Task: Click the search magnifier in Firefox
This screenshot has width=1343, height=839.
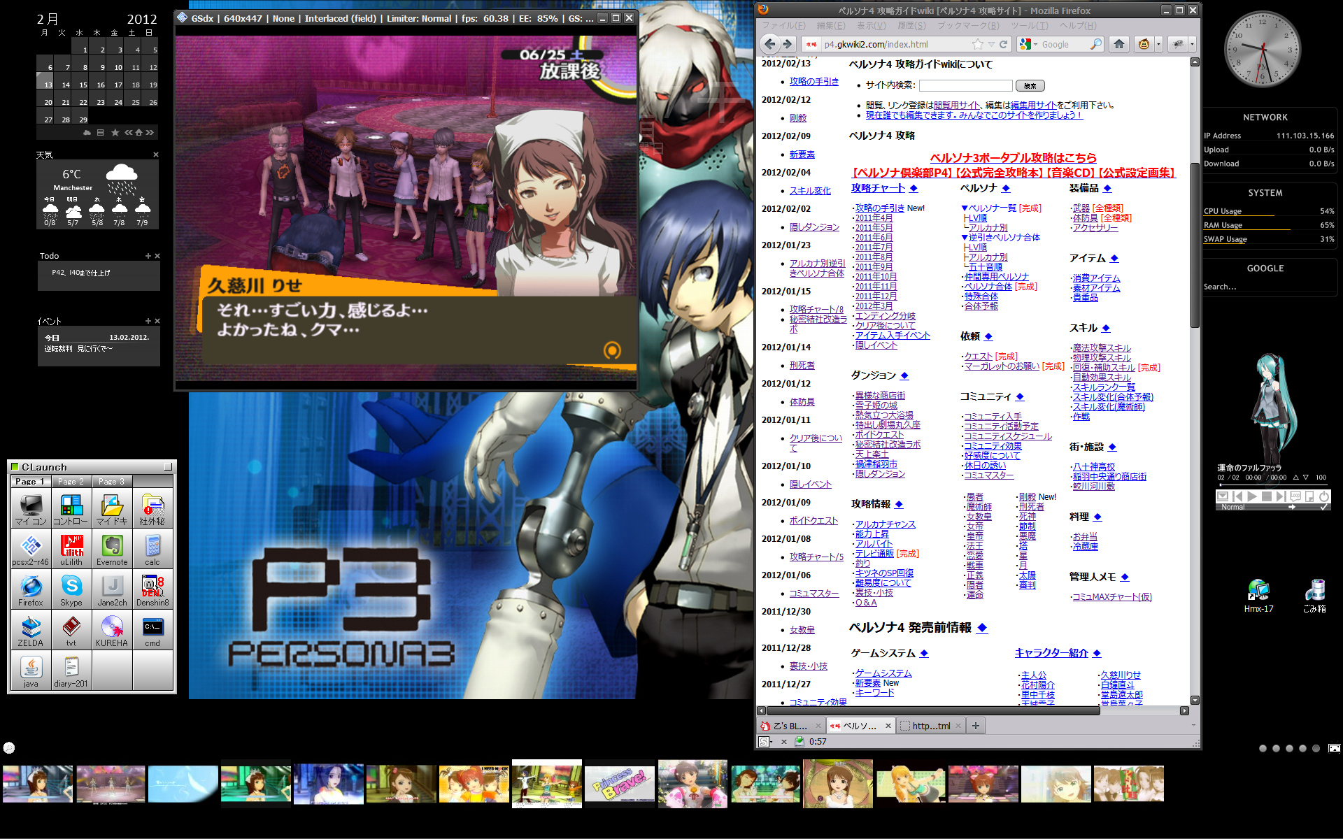Action: tap(1096, 44)
